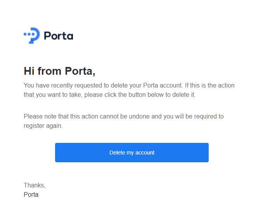Image resolution: width=256 pixels, height=218 pixels.
Task: Click the phrase "Porta account" in paragraph
Action: pyautogui.click(x=162, y=85)
